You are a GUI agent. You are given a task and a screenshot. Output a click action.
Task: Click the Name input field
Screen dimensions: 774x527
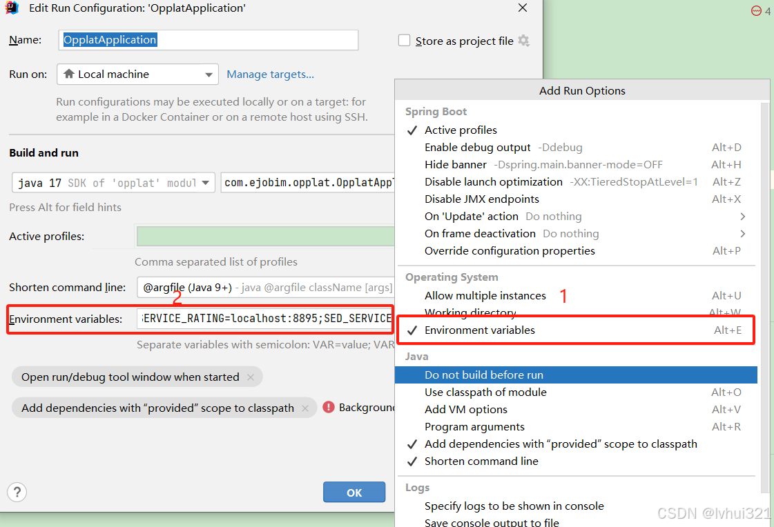[x=209, y=40]
